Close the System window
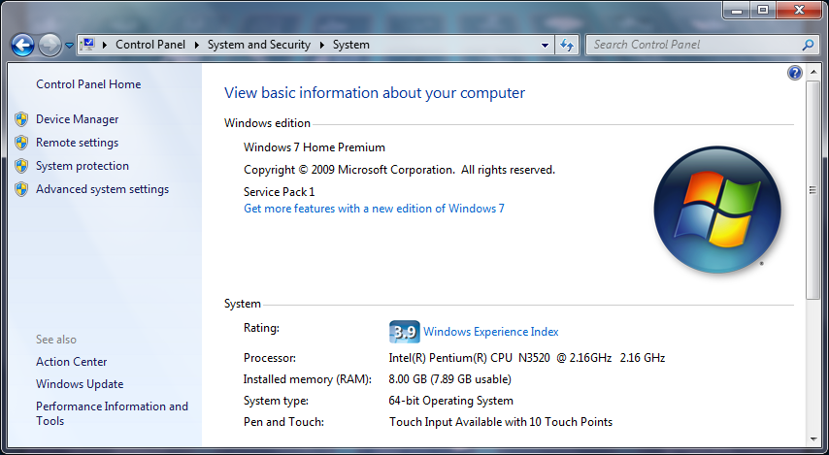829x455 pixels. pyautogui.click(x=799, y=11)
